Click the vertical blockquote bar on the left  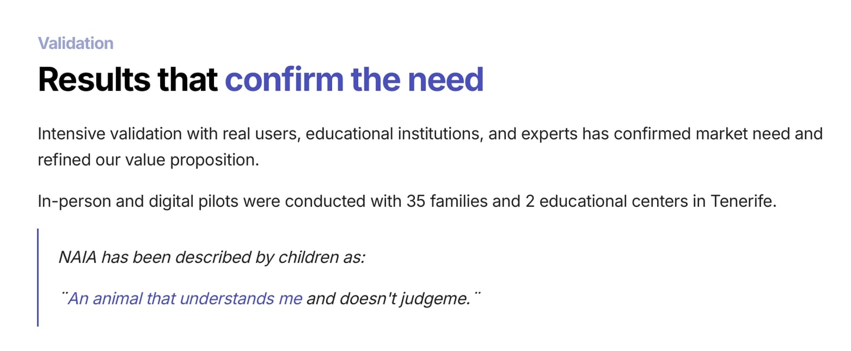pyautogui.click(x=38, y=278)
